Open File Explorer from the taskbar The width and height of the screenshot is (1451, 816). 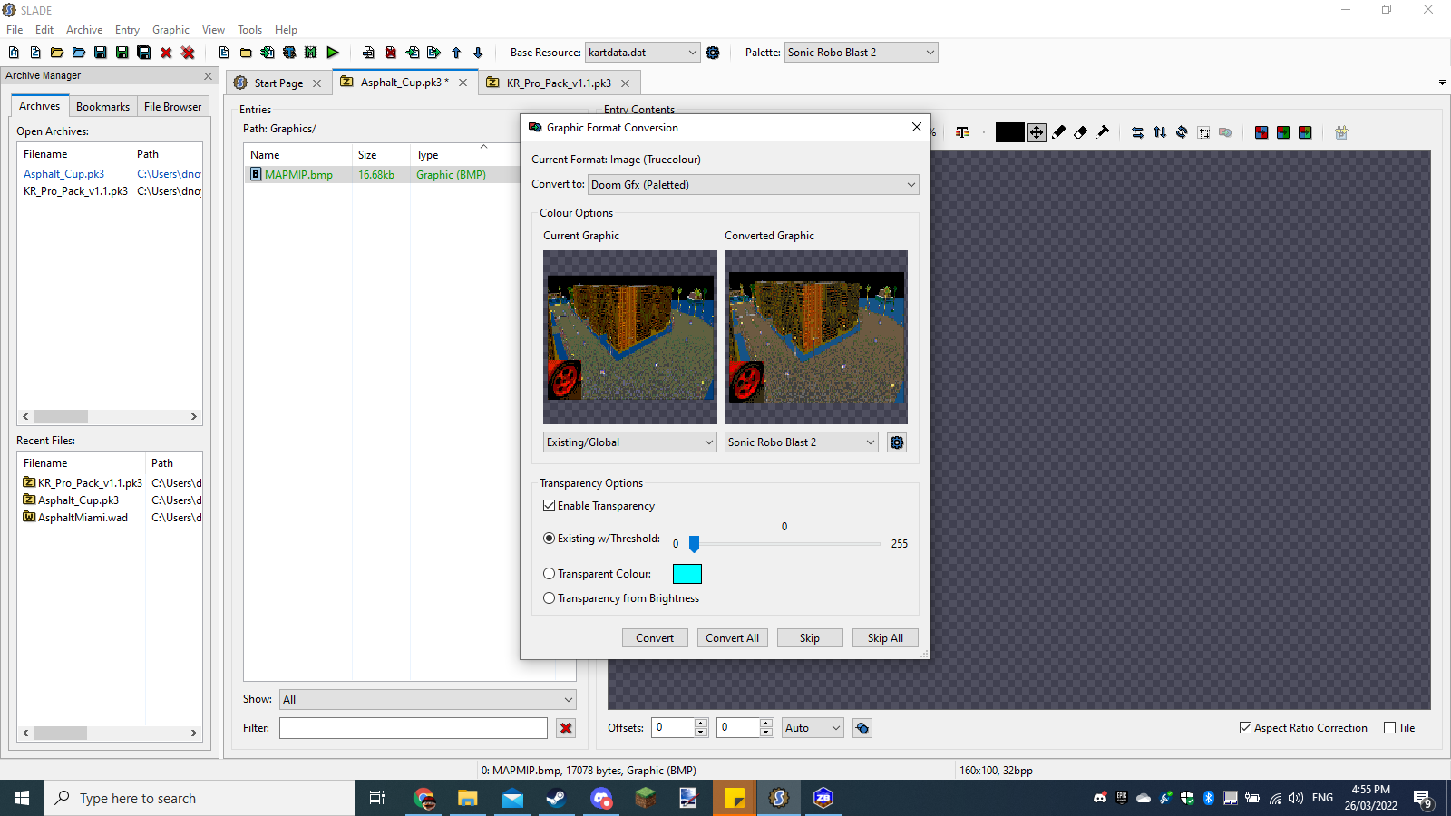[467, 798]
